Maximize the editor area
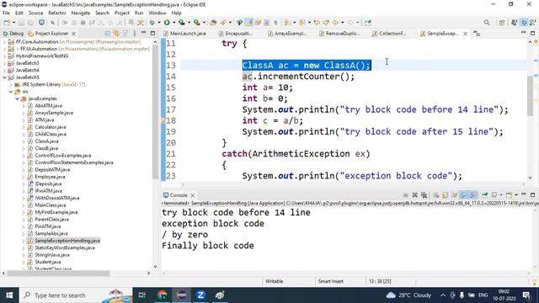The height and width of the screenshot is (303, 539). click(x=532, y=33)
